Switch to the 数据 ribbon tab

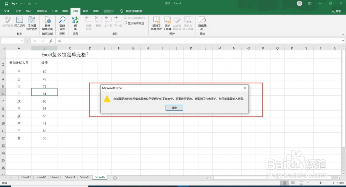(x=65, y=11)
